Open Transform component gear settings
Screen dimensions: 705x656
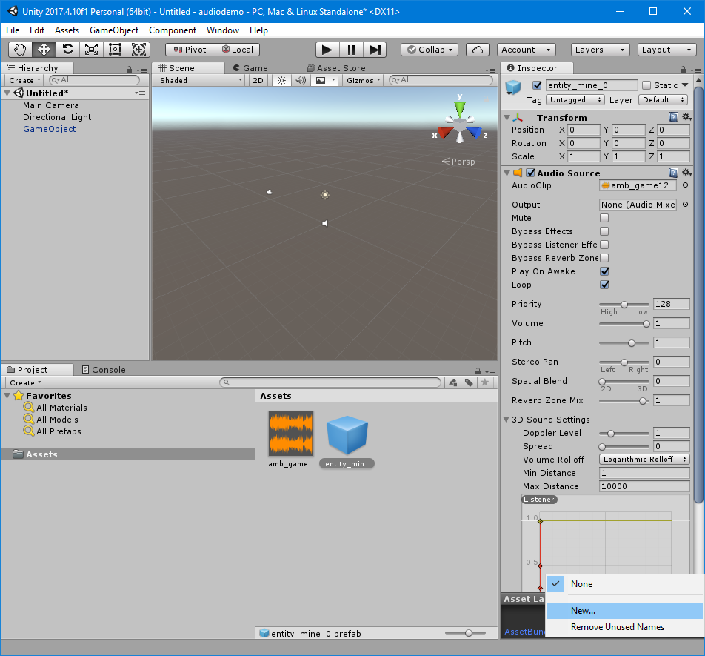tap(686, 117)
